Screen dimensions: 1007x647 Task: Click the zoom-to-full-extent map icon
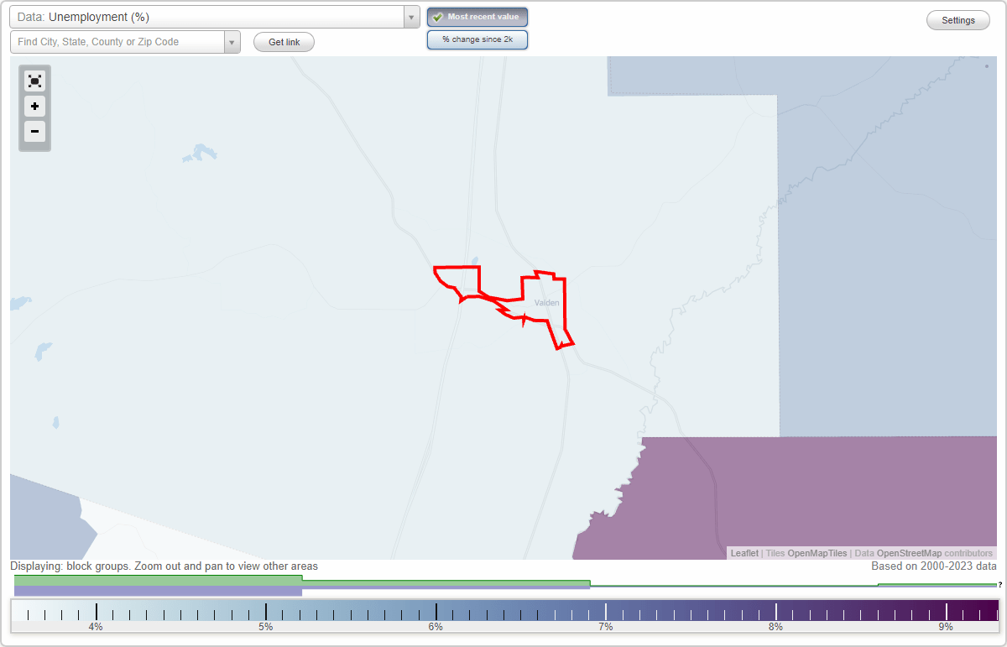point(34,81)
